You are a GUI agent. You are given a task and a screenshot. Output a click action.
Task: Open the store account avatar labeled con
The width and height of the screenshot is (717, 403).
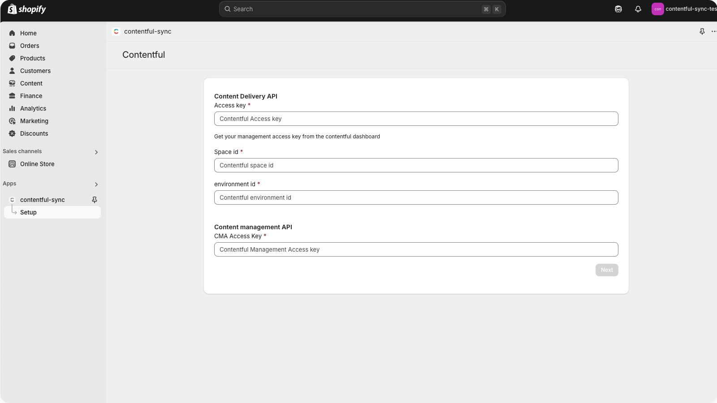click(657, 9)
